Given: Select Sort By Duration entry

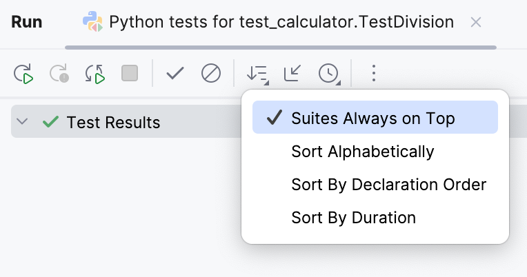Looking at the screenshot, I should (353, 218).
